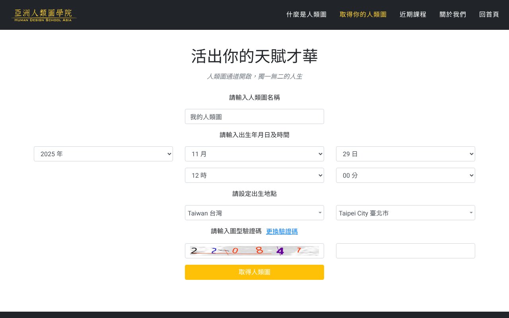Screen dimensions: 509x318
Task: Open the 12 時 hour dropdown
Action: 254,175
